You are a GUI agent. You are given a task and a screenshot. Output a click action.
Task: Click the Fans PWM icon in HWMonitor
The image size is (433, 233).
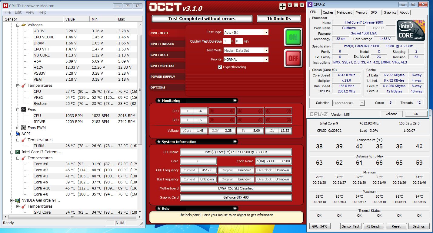point(23,128)
